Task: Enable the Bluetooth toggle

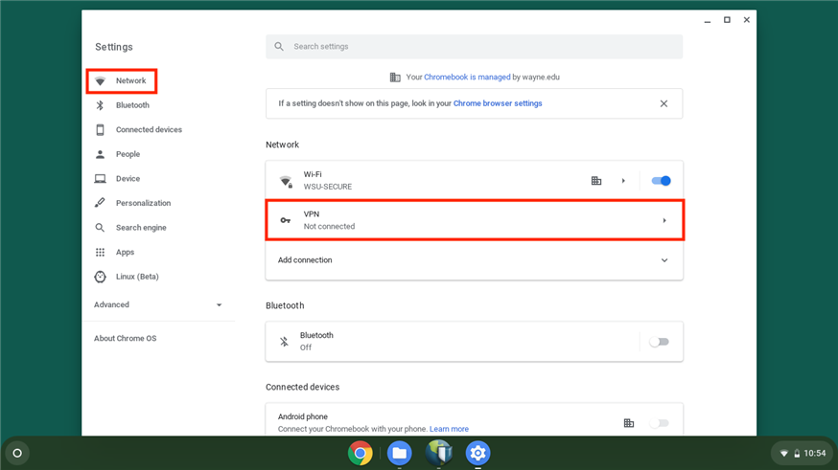Action: click(x=659, y=342)
